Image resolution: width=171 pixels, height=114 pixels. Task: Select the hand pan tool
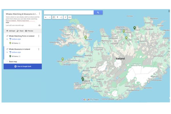click(x=54, y=17)
